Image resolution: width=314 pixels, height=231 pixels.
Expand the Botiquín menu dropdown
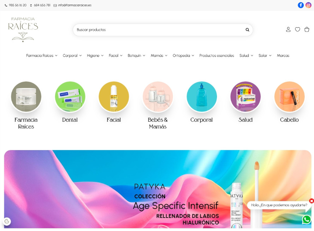pyautogui.click(x=136, y=56)
